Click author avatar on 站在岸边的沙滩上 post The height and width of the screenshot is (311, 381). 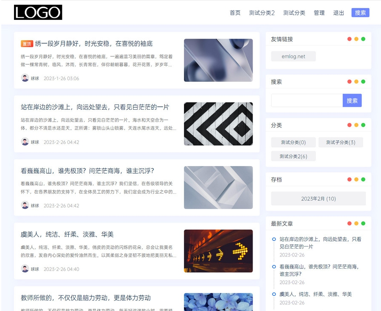[25, 142]
